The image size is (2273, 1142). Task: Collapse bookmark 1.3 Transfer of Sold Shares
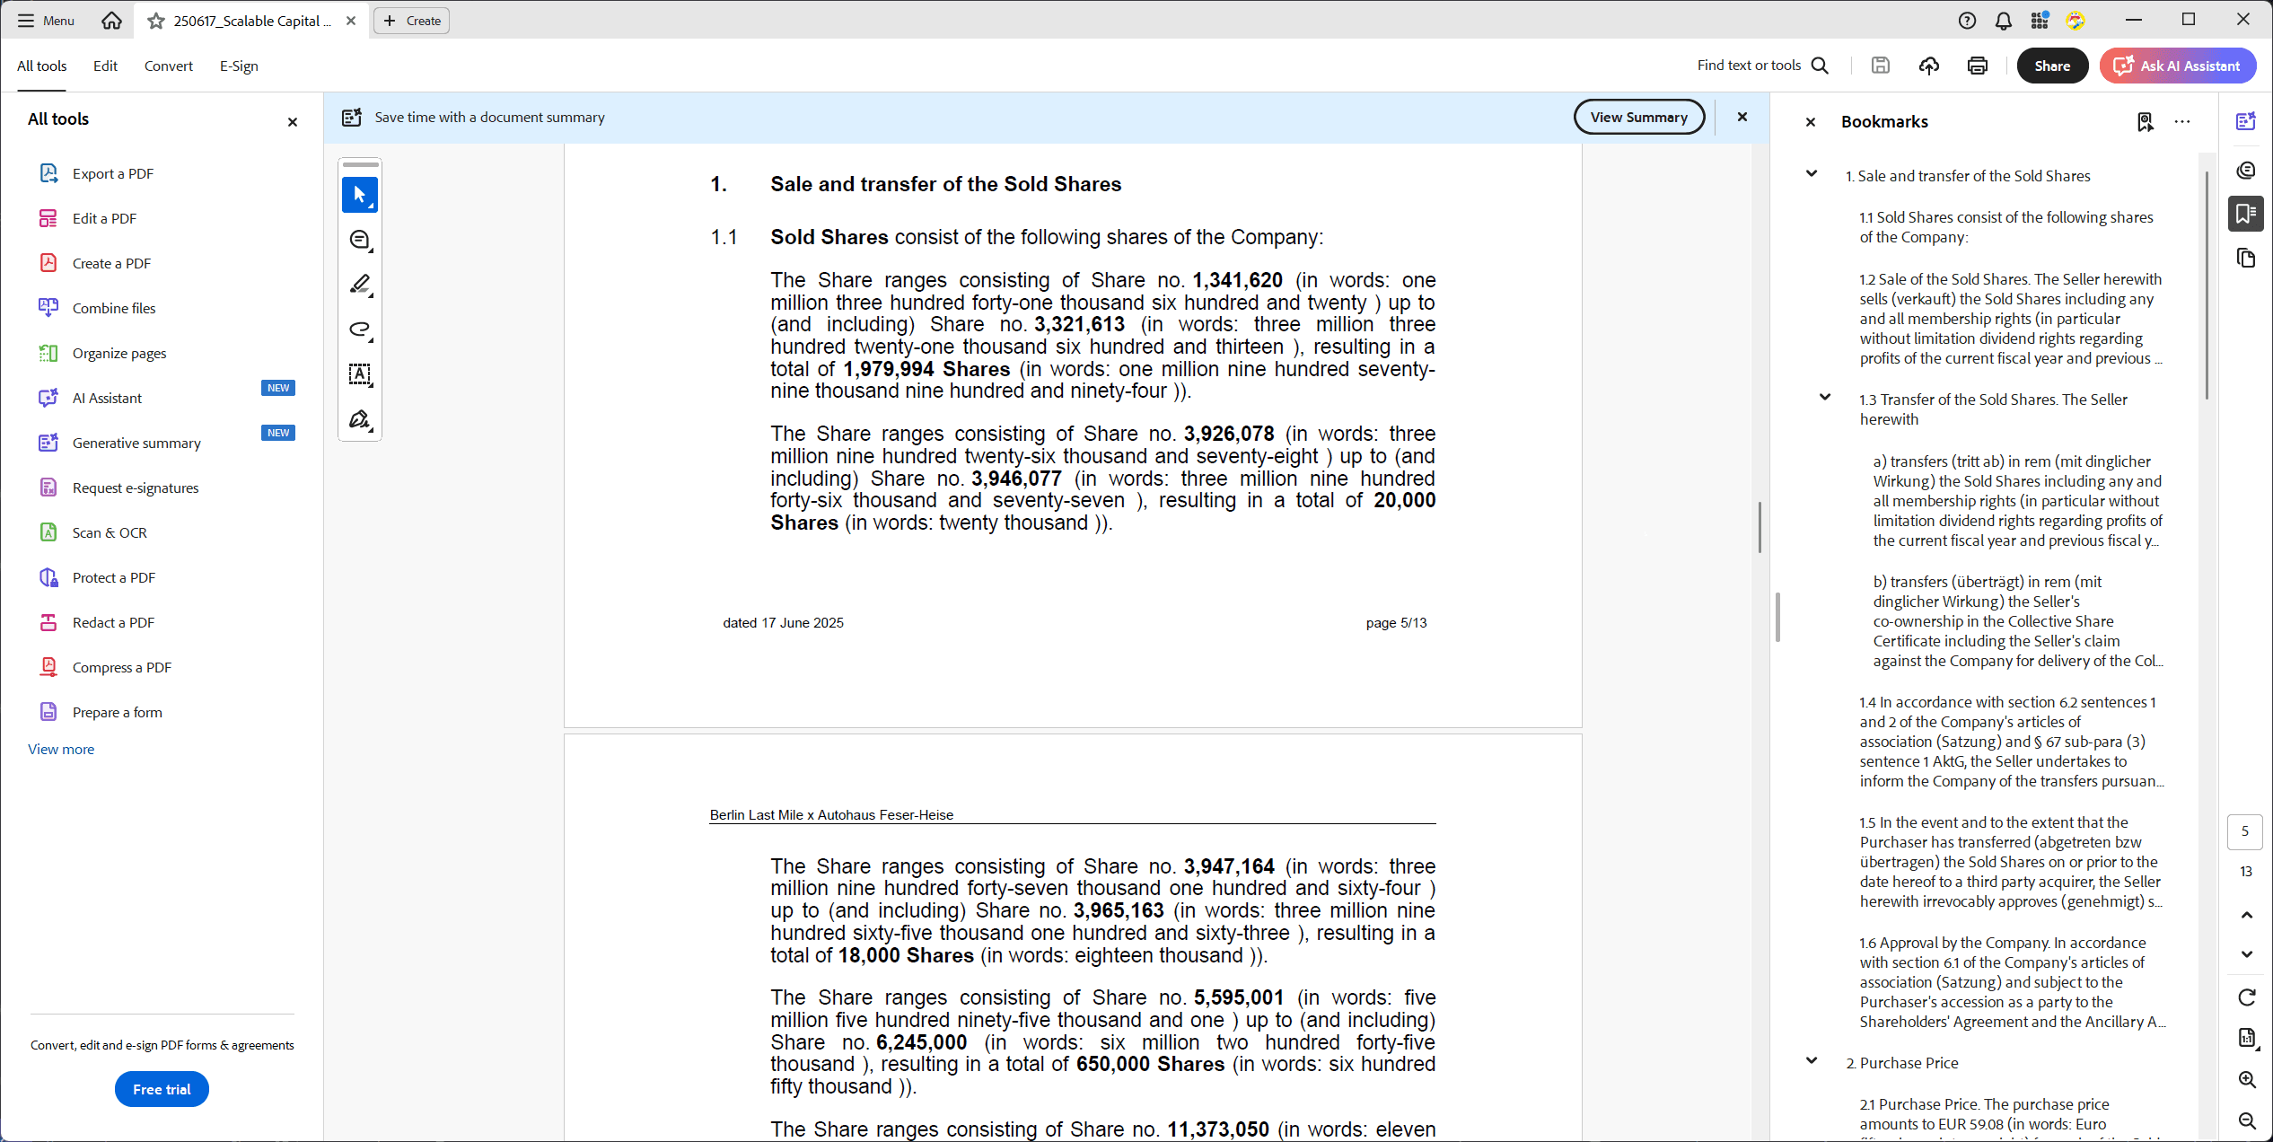pyautogui.click(x=1825, y=397)
